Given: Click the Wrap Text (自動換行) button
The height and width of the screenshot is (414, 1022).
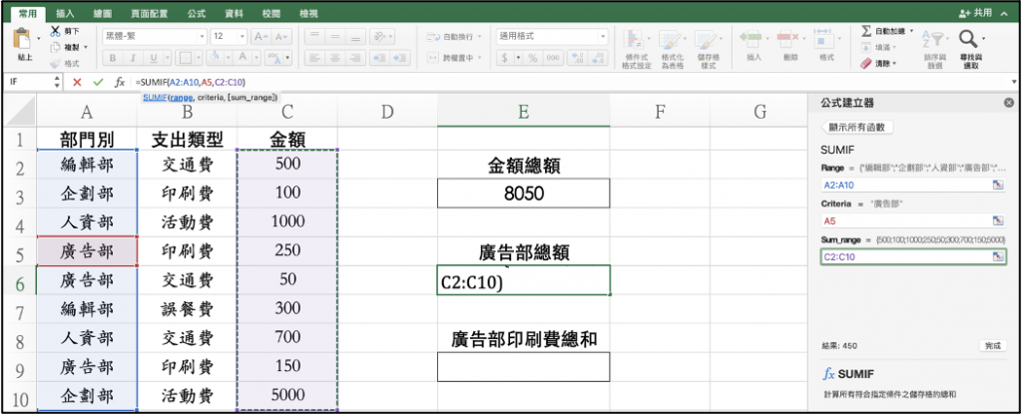Looking at the screenshot, I should click(455, 37).
